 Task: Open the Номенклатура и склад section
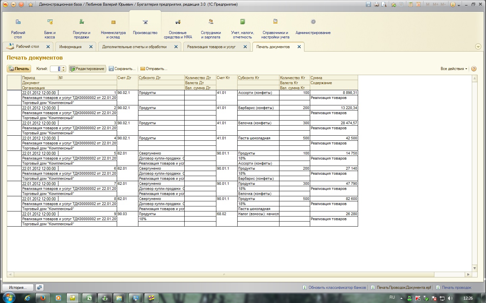tap(113, 29)
